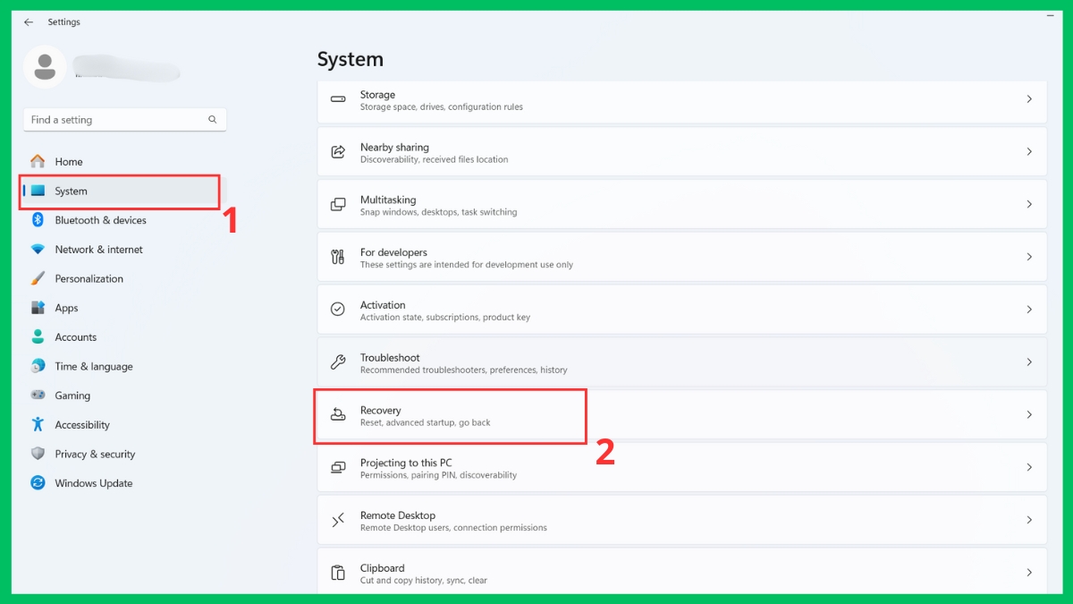Screen dimensions: 1073x604
Task: Click 'Remote Desktop users, connection permissions' text
Action: (453, 528)
